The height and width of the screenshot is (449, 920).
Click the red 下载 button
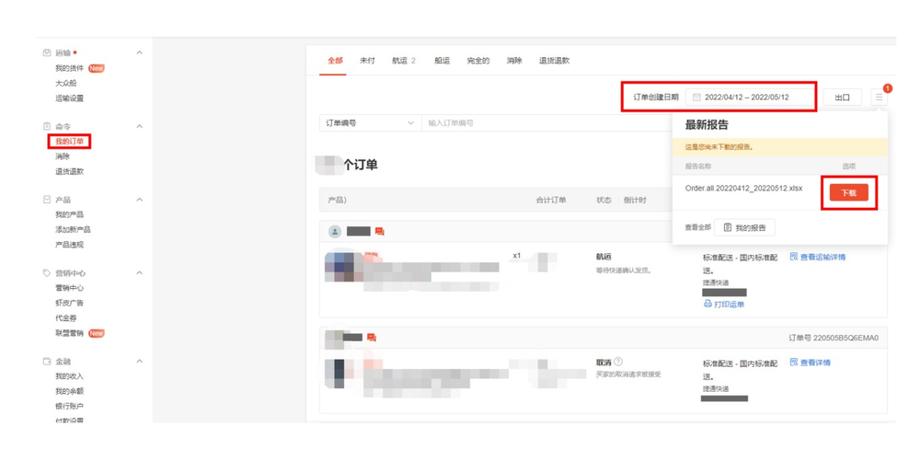[x=848, y=193]
